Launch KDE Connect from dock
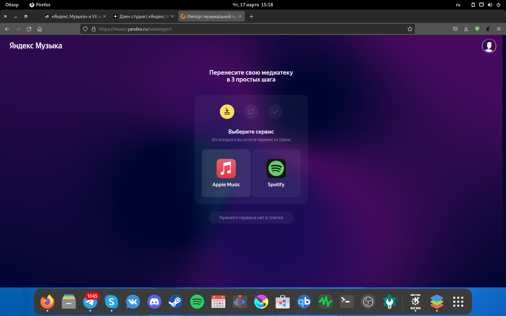The width and height of the screenshot is (506, 316). 415,301
